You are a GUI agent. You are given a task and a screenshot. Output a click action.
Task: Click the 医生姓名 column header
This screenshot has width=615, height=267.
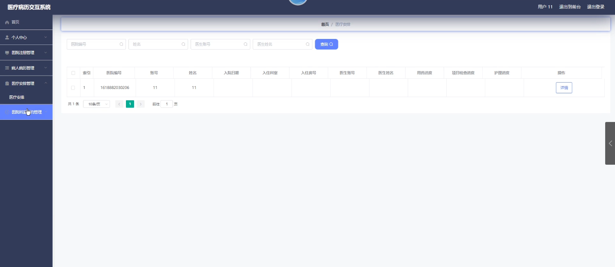click(385, 73)
